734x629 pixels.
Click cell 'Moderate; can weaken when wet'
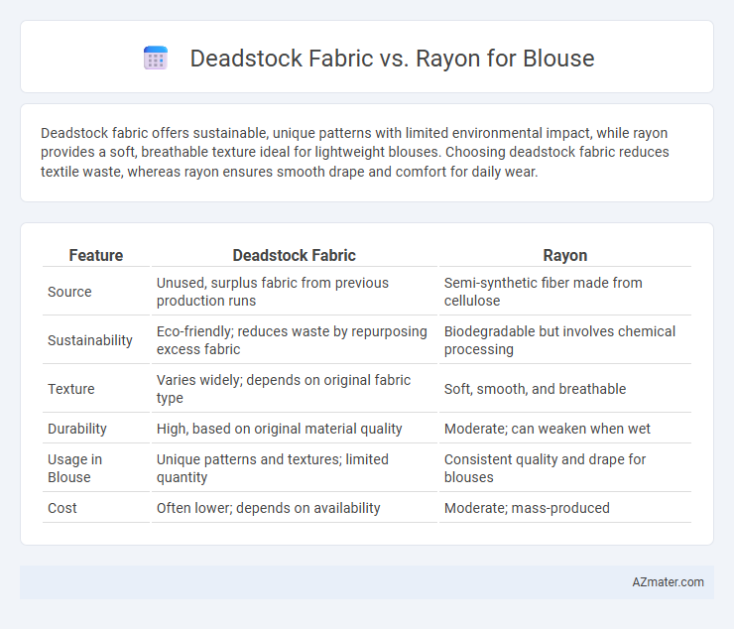pos(565,429)
